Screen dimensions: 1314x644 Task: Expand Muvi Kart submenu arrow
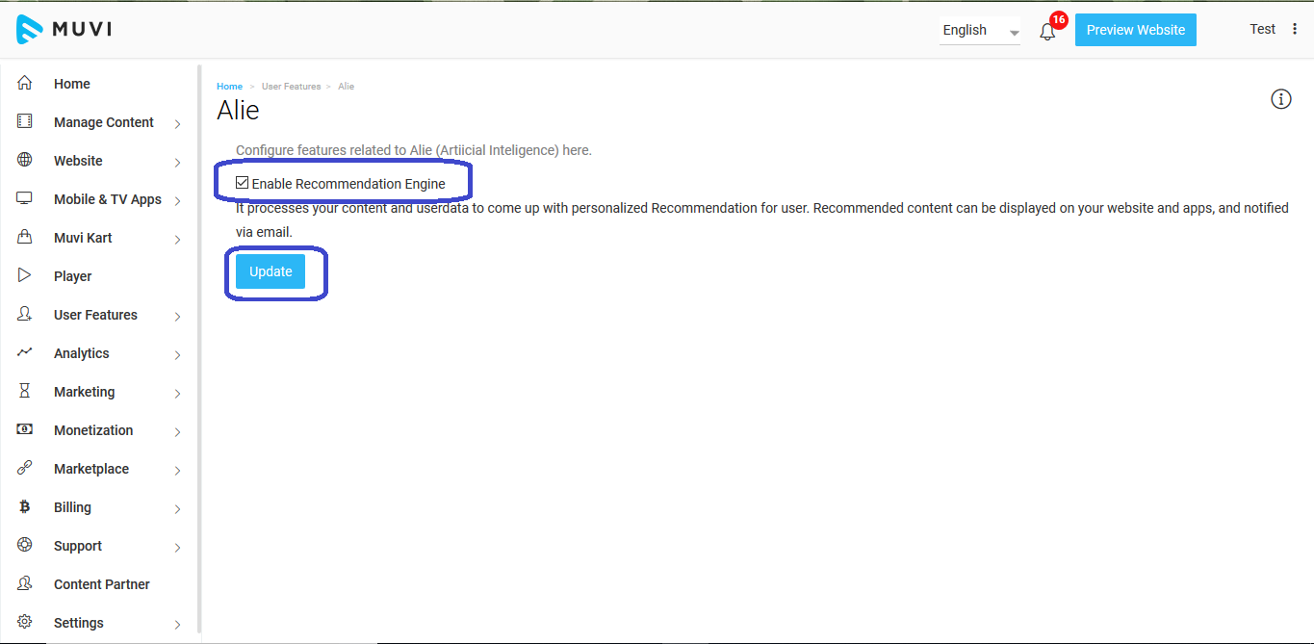pos(178,239)
